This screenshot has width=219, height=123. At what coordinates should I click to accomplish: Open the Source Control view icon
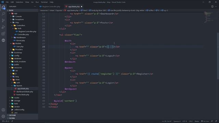(x=3, y=20)
